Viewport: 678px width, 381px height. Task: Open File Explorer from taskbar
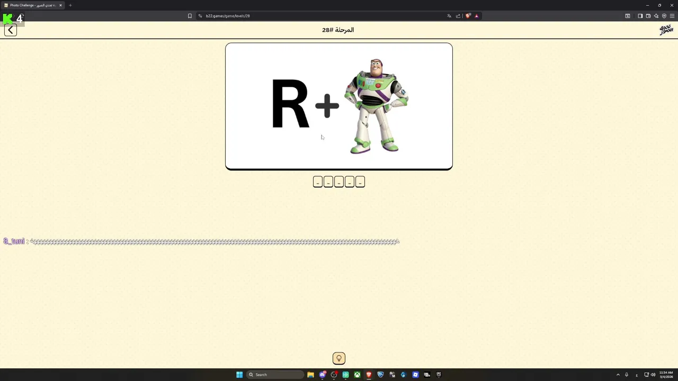click(310, 375)
